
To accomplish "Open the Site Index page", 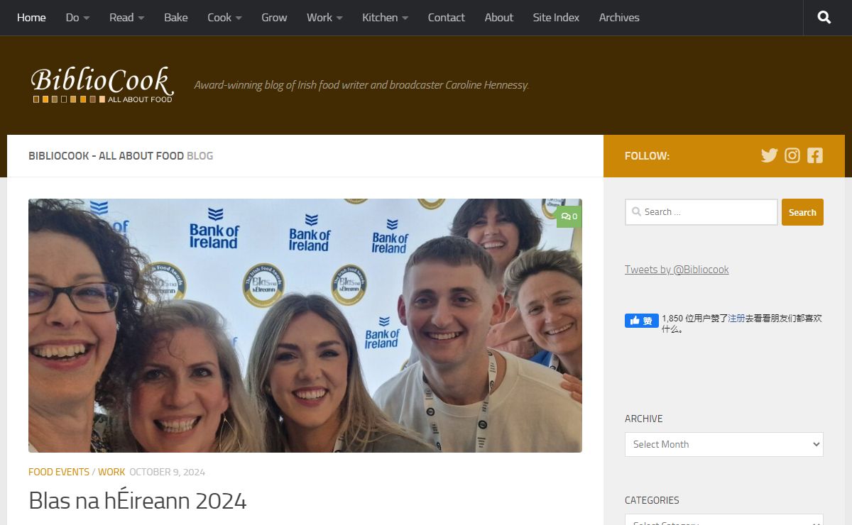I will [556, 18].
